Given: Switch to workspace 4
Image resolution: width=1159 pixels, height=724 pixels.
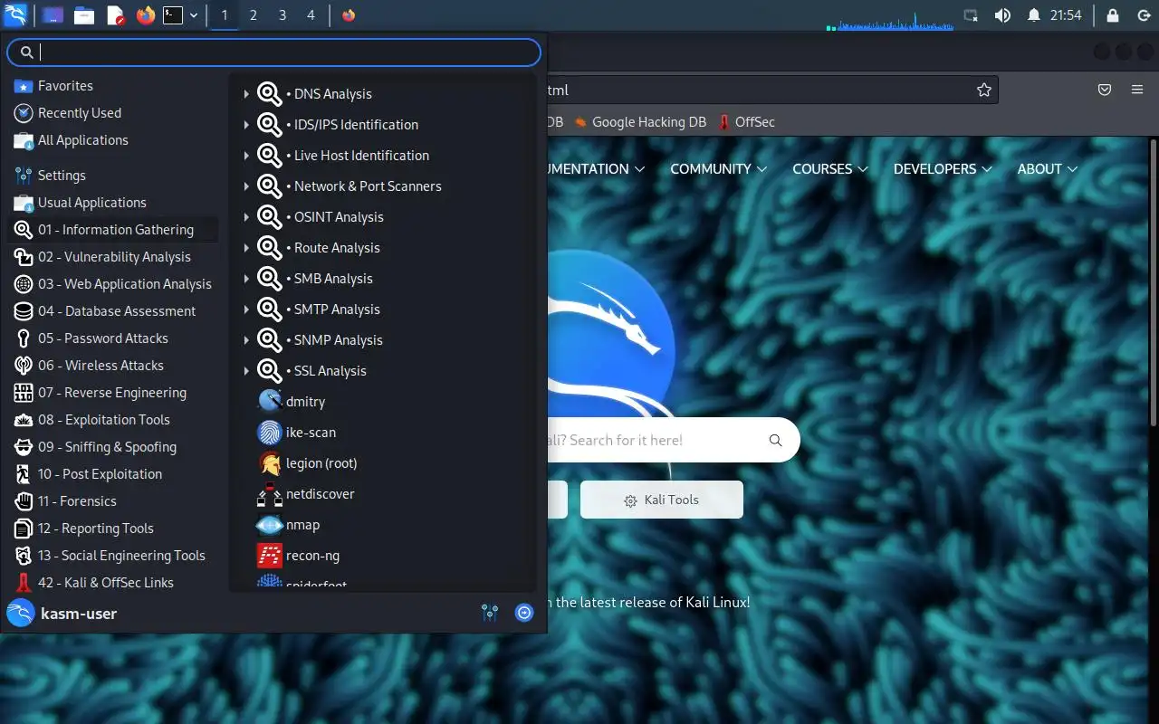Looking at the screenshot, I should [x=311, y=15].
